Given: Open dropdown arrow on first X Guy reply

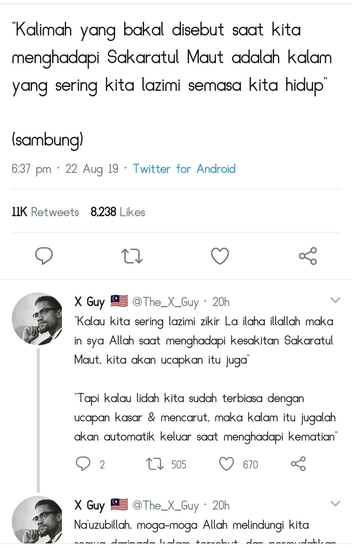Looking at the screenshot, I should [335, 300].
